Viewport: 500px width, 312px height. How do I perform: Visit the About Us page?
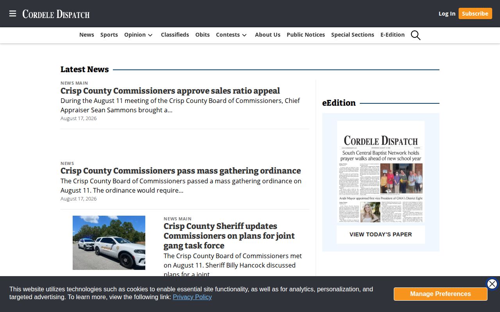268,35
